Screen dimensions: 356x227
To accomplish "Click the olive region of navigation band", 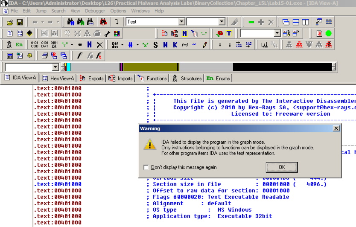I will coord(150,67).
